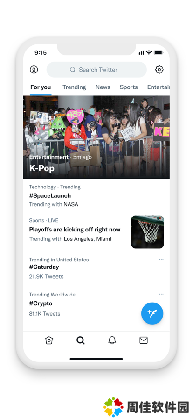Tap the basketball hoop thumbnail
This screenshot has width=193, height=419.
pyautogui.click(x=147, y=232)
